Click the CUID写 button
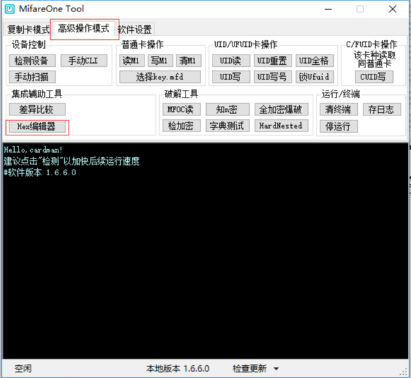Viewport: 411px width, 378px height. 374,77
